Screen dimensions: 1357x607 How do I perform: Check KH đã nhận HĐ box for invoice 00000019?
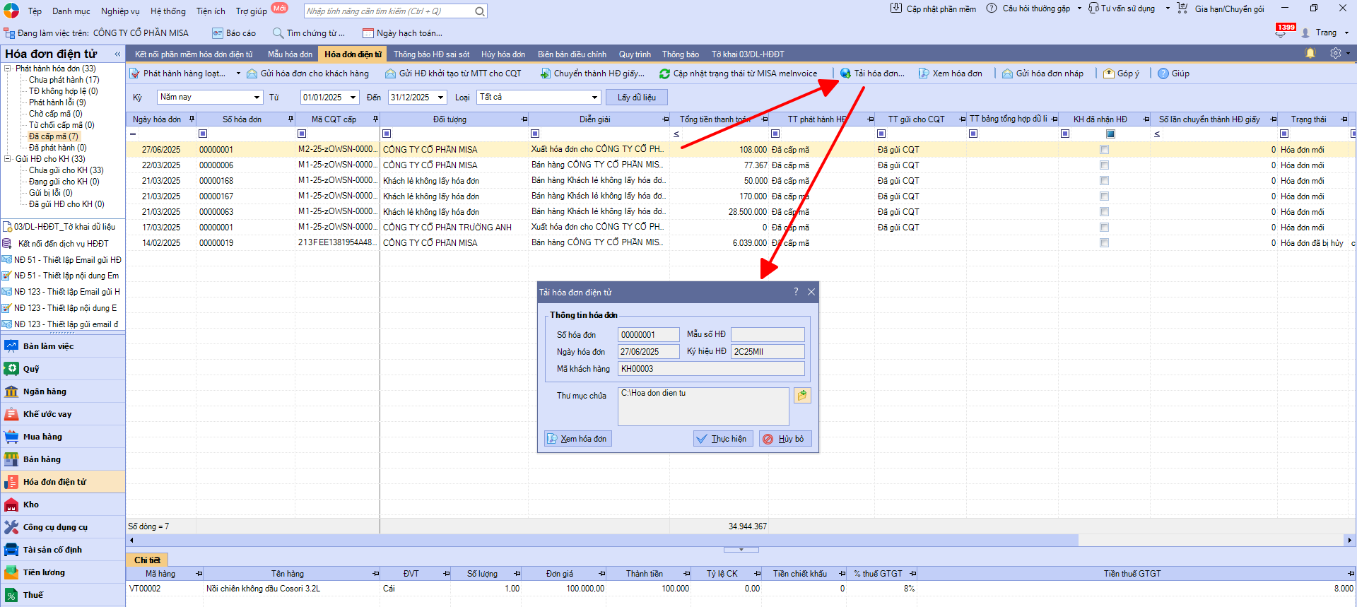pyautogui.click(x=1104, y=243)
